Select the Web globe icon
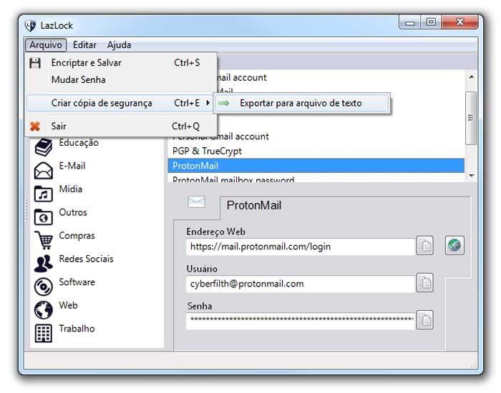Image resolution: width=501 pixels, height=393 pixels. (x=44, y=309)
